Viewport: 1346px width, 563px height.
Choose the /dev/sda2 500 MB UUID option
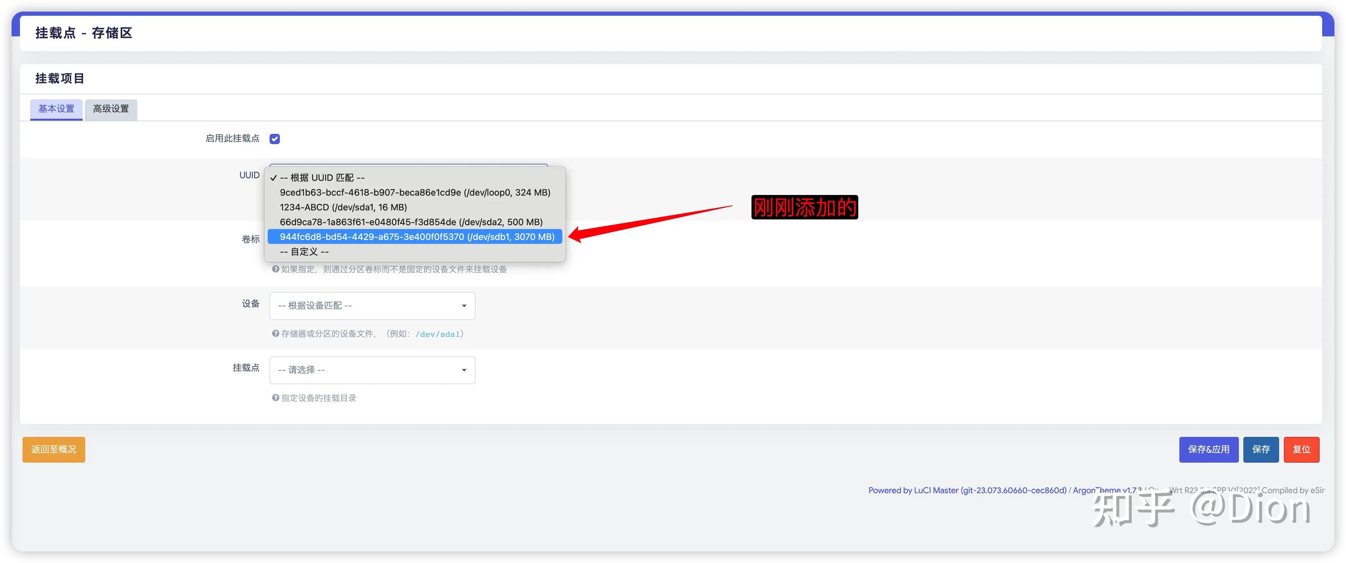coord(411,222)
